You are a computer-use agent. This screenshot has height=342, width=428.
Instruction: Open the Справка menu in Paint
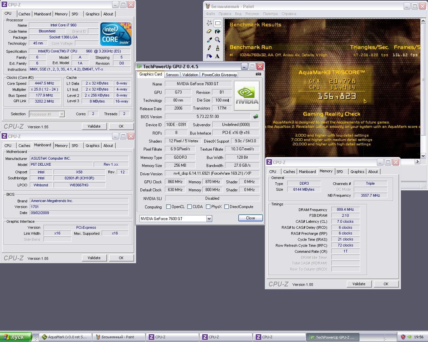[x=289, y=14]
